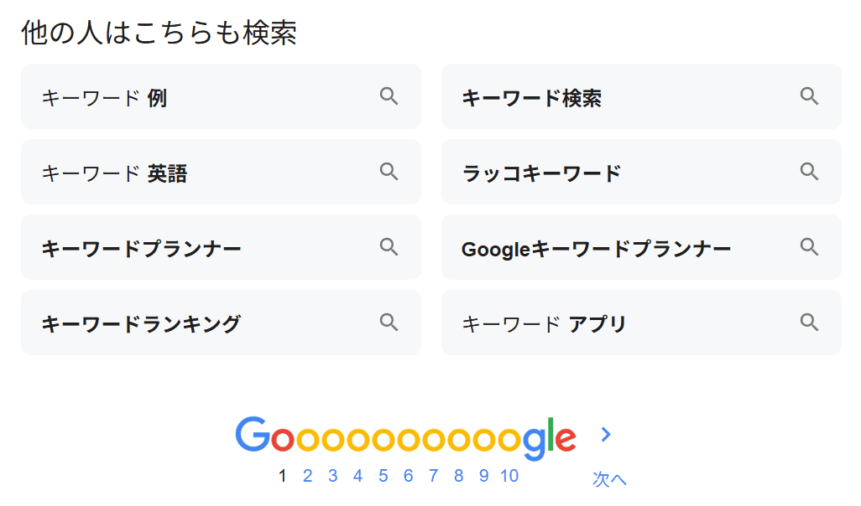Click the next-page chevron arrow
This screenshot has height=506, width=861.
[x=607, y=434]
